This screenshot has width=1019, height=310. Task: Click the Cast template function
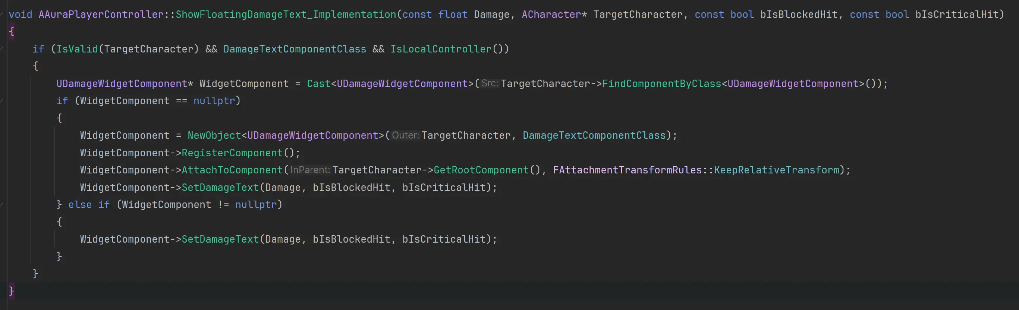[x=318, y=84]
